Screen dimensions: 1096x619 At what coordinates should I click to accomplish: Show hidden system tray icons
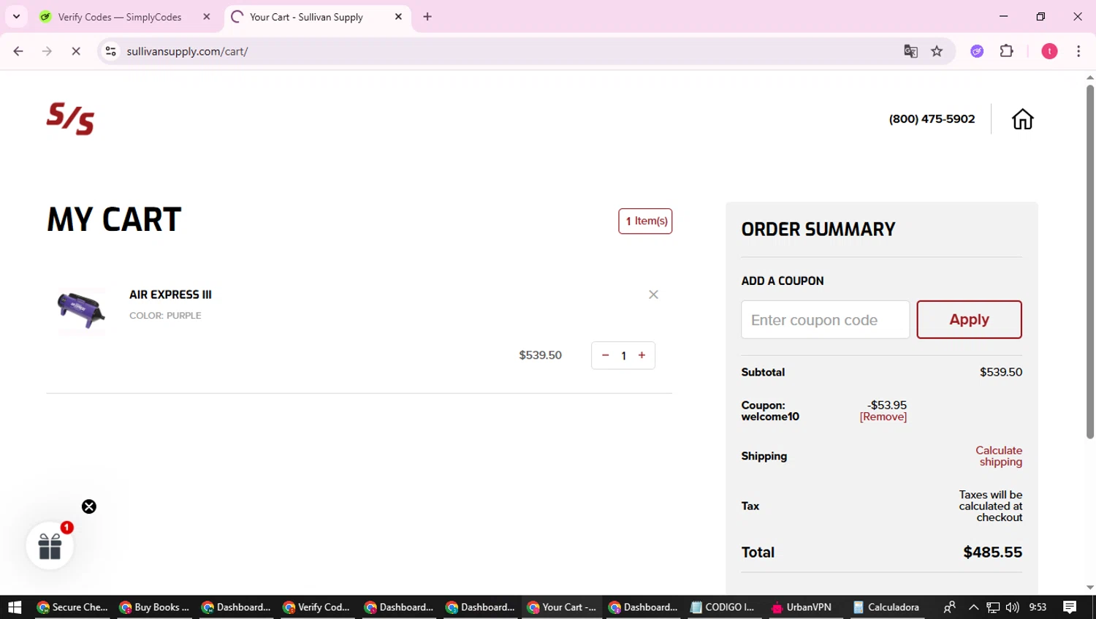(973, 607)
